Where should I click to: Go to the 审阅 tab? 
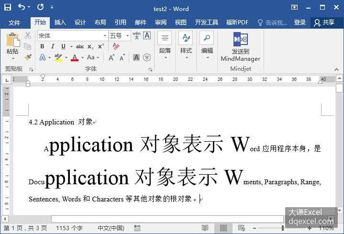pyautogui.click(x=161, y=22)
